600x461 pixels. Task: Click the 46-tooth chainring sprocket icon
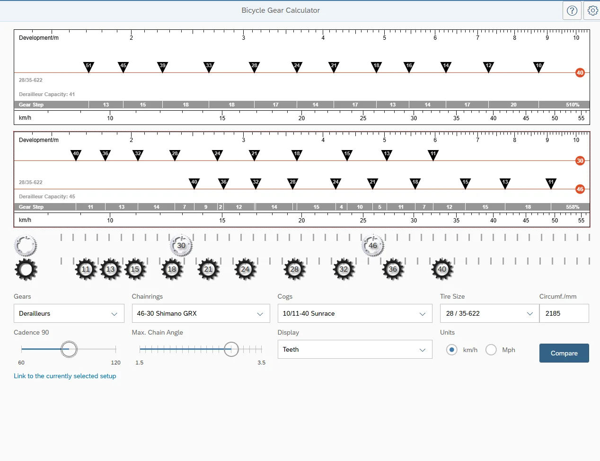[x=373, y=246]
